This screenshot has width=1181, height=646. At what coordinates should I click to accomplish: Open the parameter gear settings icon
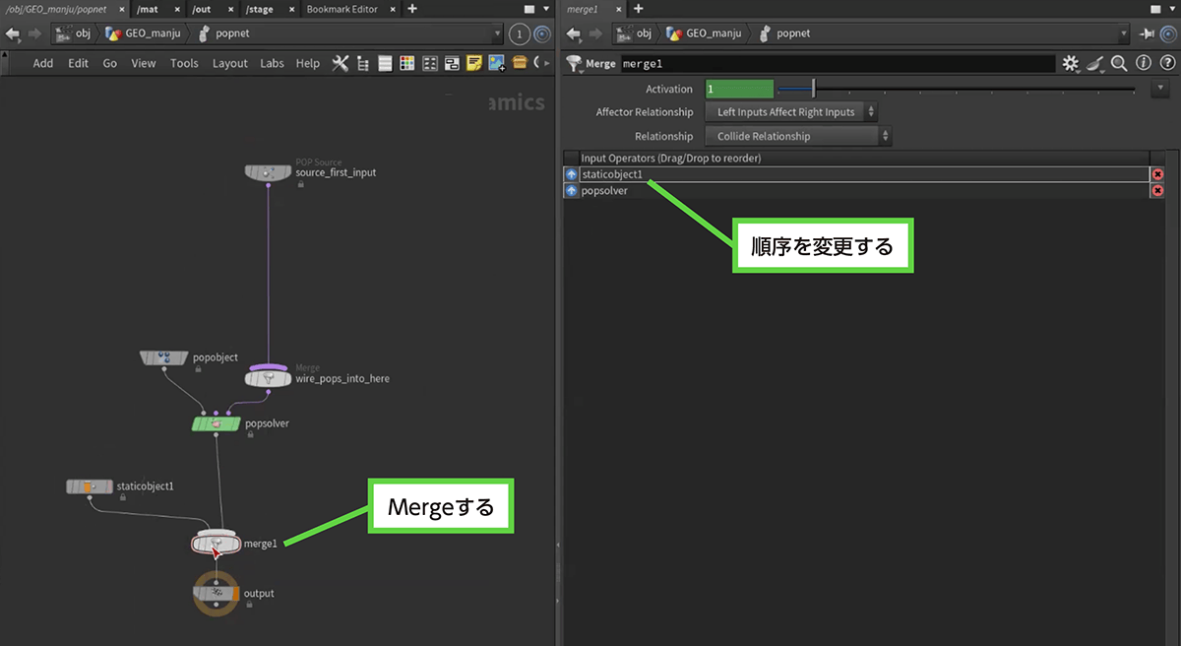pyautogui.click(x=1071, y=63)
